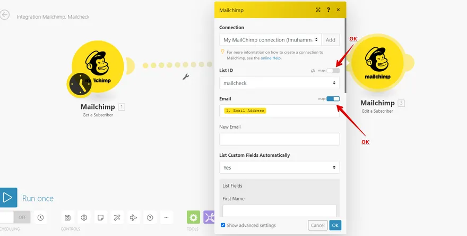The image size is (467, 236).
Task: Click the Cancel button
Action: [x=318, y=225]
